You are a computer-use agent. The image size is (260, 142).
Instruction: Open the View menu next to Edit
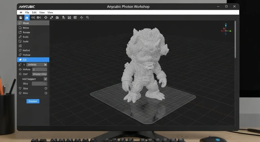pos(42,12)
